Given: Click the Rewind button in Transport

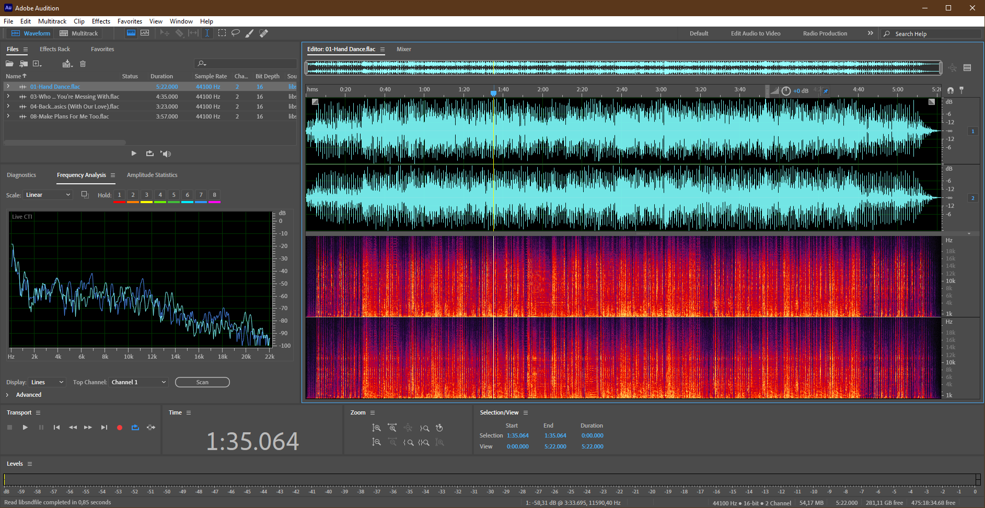Looking at the screenshot, I should [73, 427].
